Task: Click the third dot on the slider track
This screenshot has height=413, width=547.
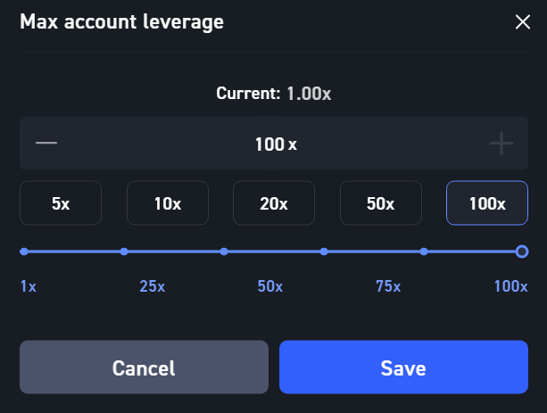Action: coord(224,252)
